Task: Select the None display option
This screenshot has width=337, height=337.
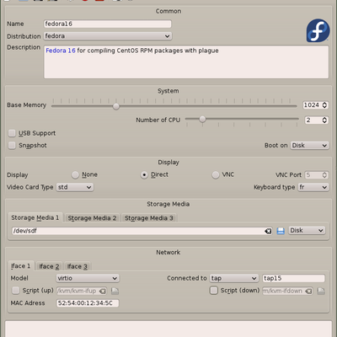Action: pos(75,174)
